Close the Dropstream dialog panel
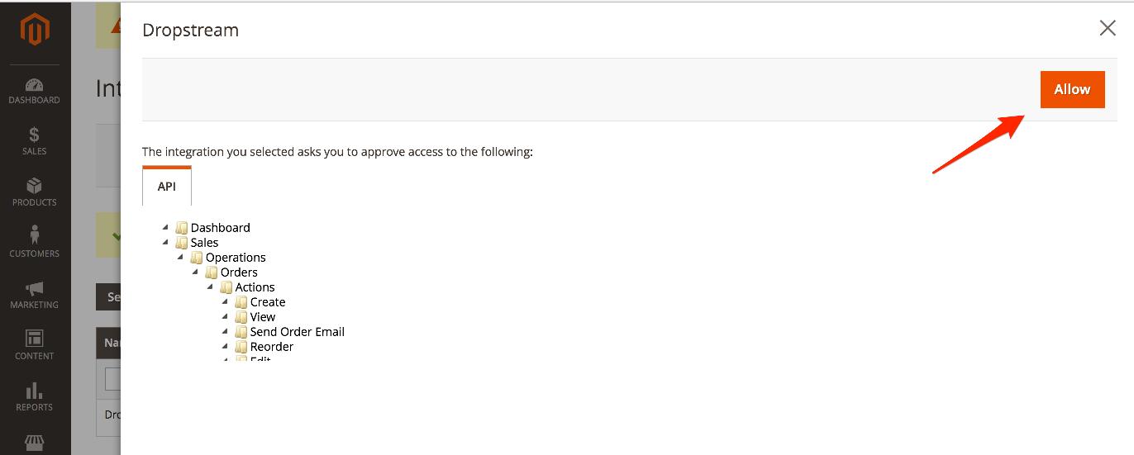The image size is (1134, 455). pyautogui.click(x=1108, y=29)
